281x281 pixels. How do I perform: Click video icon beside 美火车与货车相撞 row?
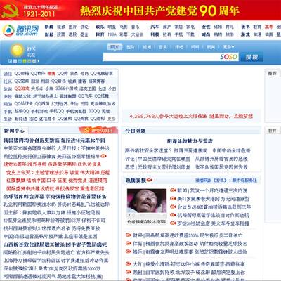click(173, 223)
